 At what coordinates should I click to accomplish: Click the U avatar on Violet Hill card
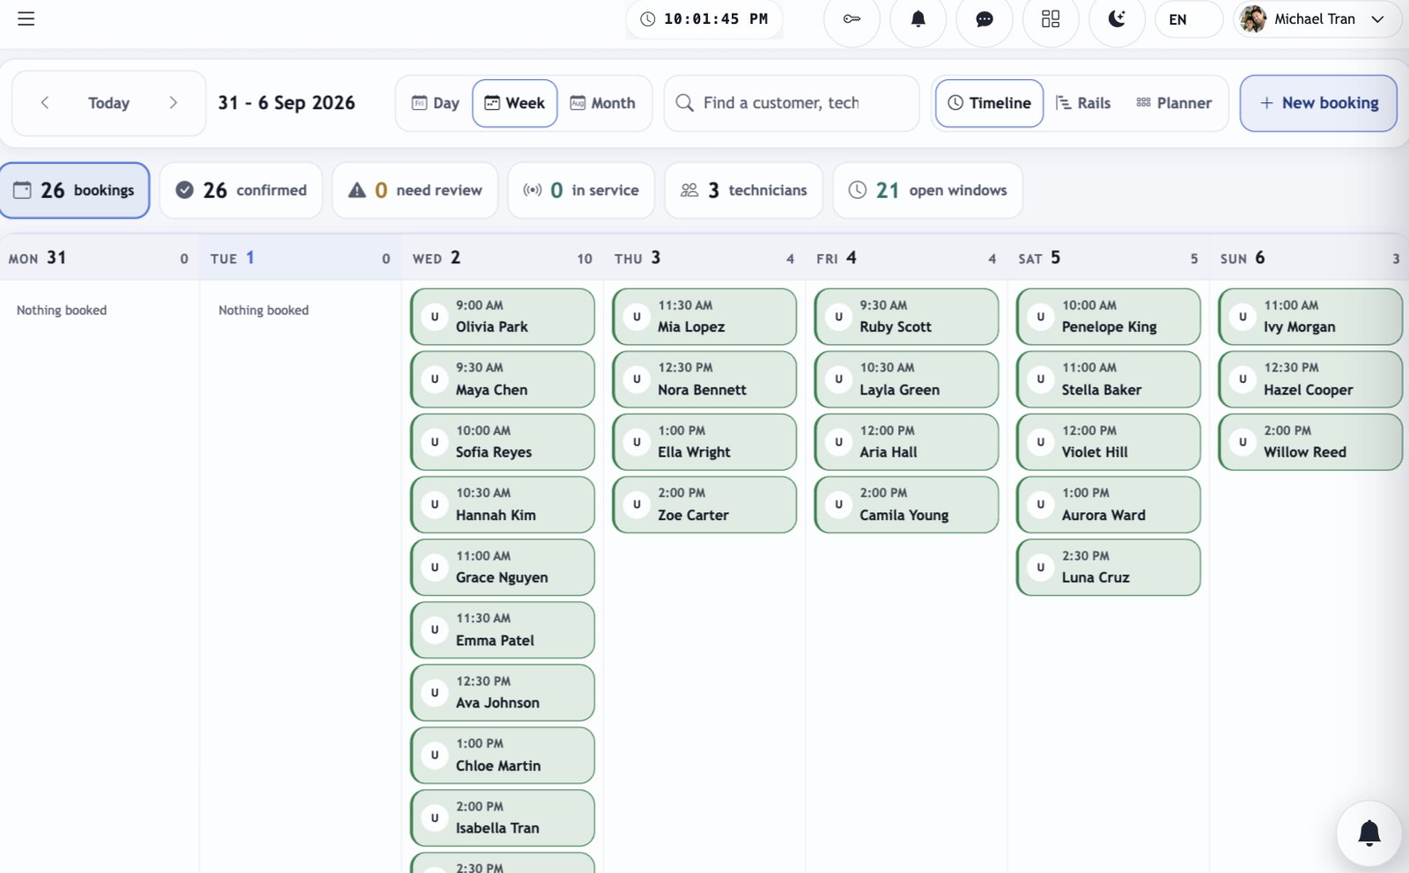(1040, 442)
